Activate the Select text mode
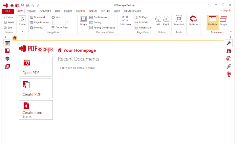237x144 pixels. pos(9,23)
